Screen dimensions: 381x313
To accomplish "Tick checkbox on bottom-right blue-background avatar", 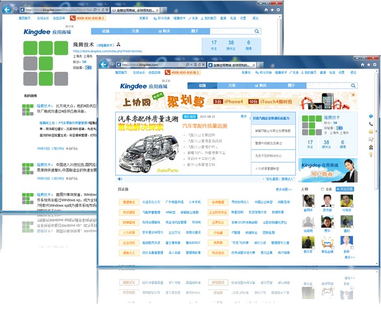I will 352,248.
